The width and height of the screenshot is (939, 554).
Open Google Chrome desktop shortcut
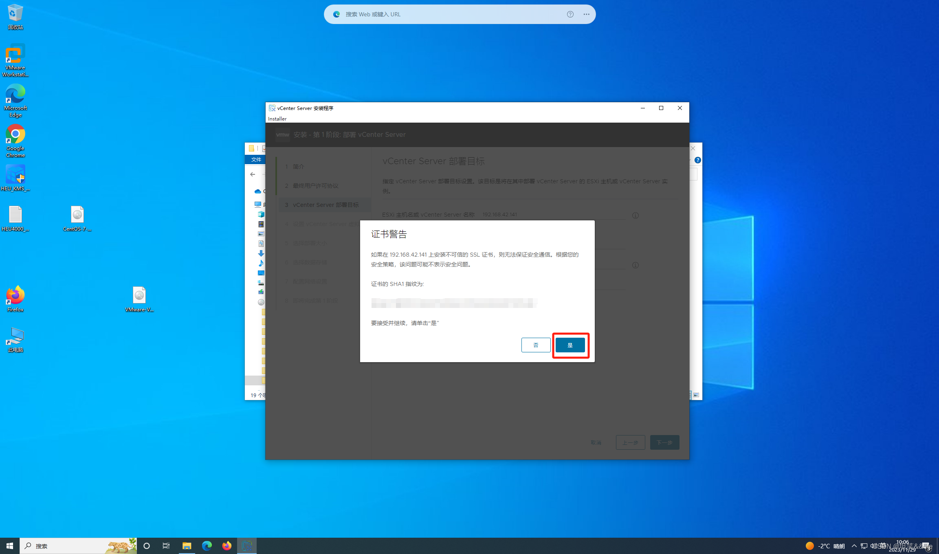(15, 141)
